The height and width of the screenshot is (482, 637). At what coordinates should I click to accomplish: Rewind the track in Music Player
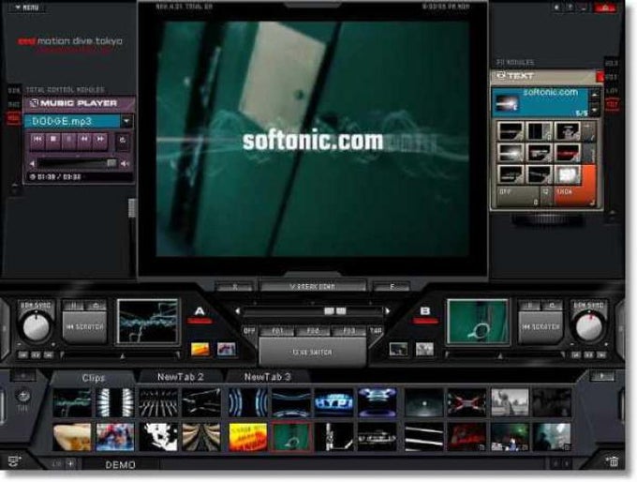tap(84, 139)
